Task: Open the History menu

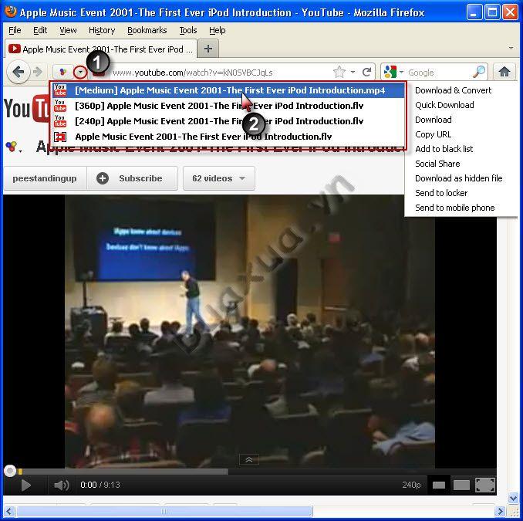Action: point(102,30)
